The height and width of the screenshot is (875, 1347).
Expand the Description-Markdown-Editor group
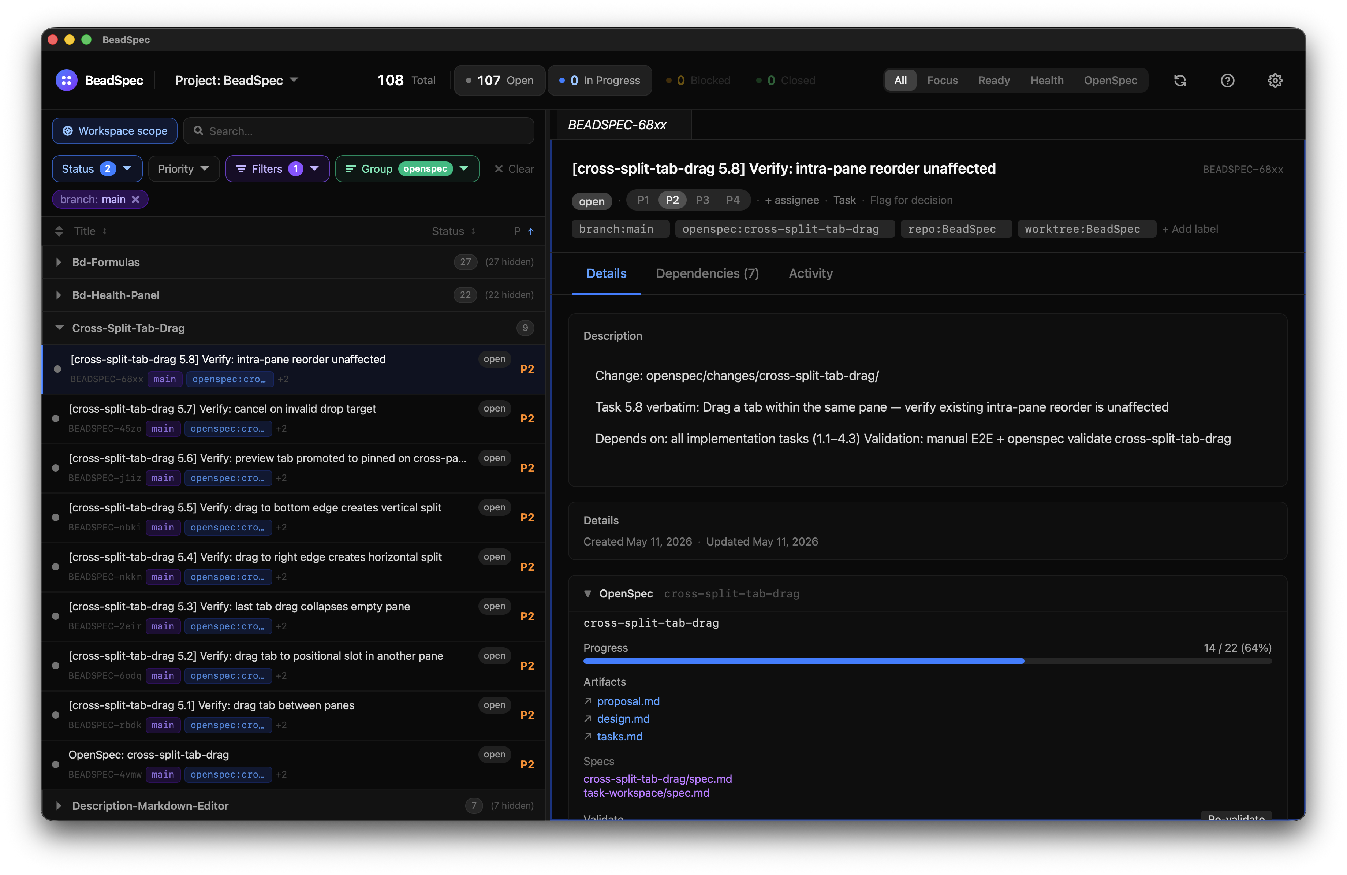[x=58, y=805]
